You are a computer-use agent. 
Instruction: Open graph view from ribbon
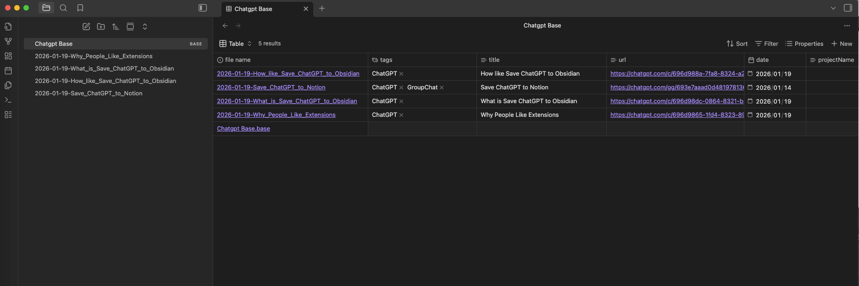[8, 41]
